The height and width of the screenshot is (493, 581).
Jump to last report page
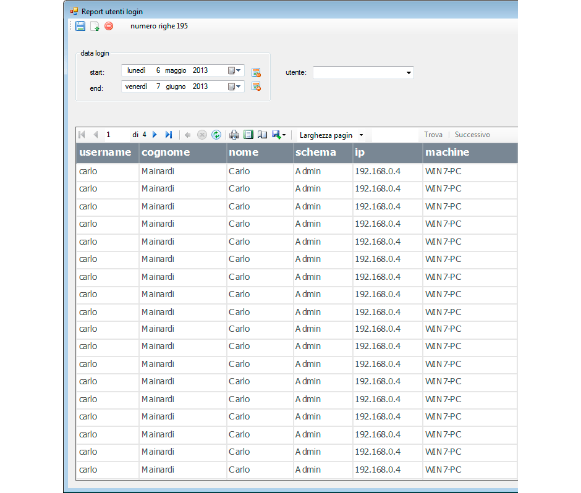pos(169,135)
